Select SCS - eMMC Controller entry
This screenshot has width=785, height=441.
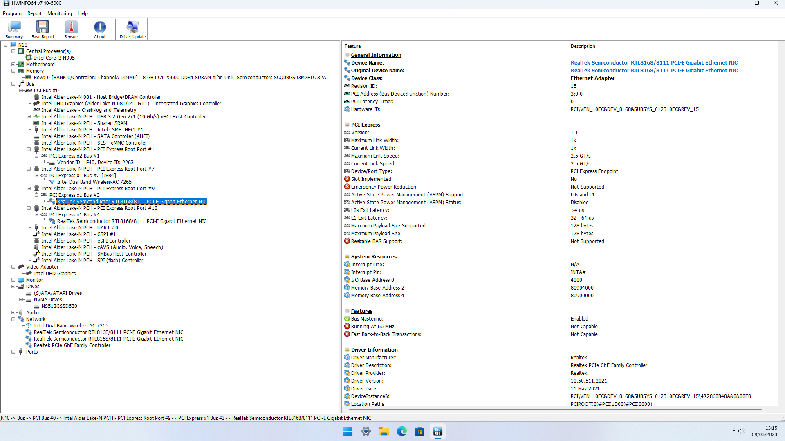pos(94,143)
